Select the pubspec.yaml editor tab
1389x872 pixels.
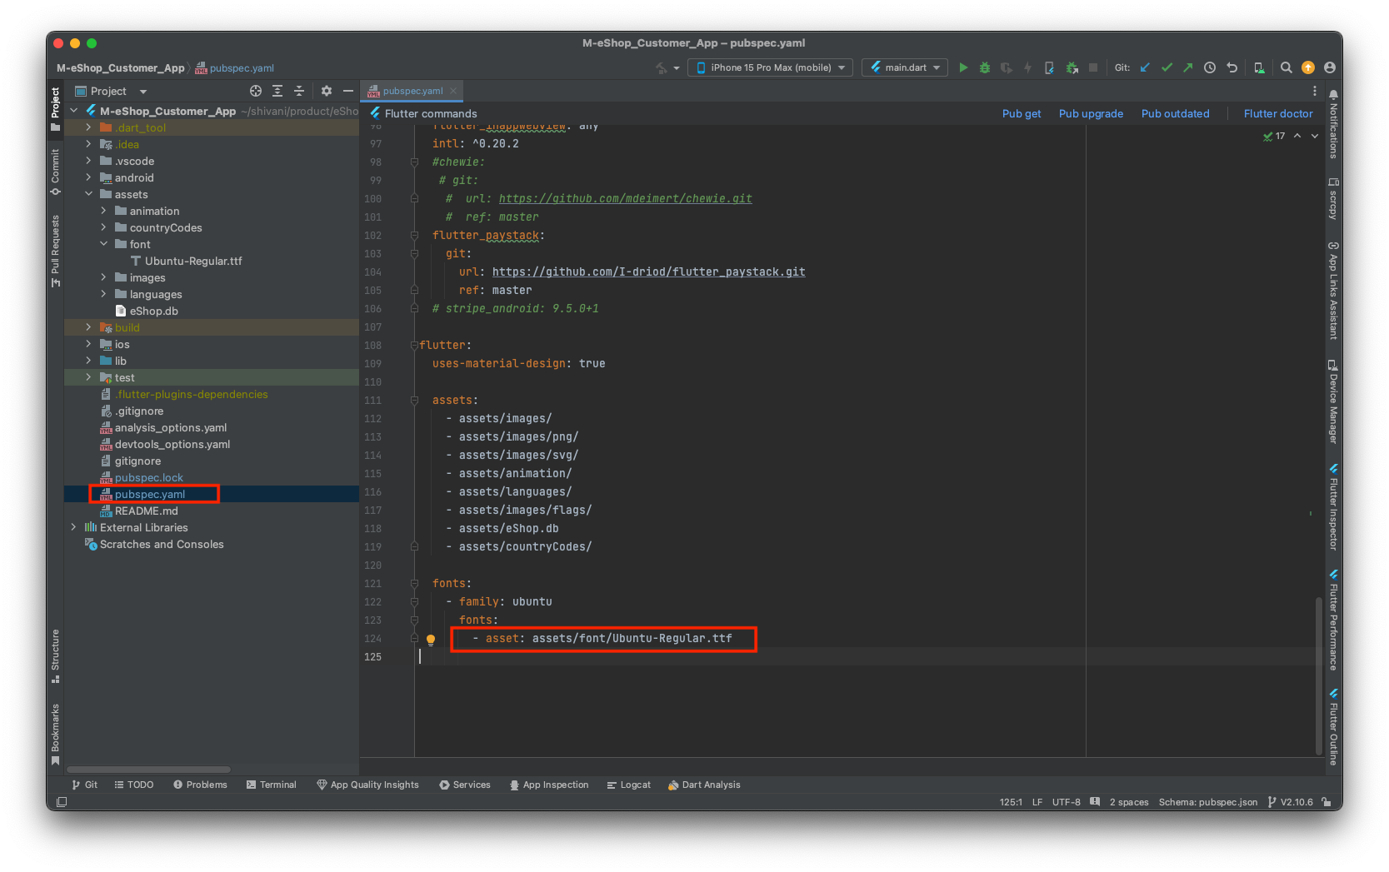coord(412,91)
